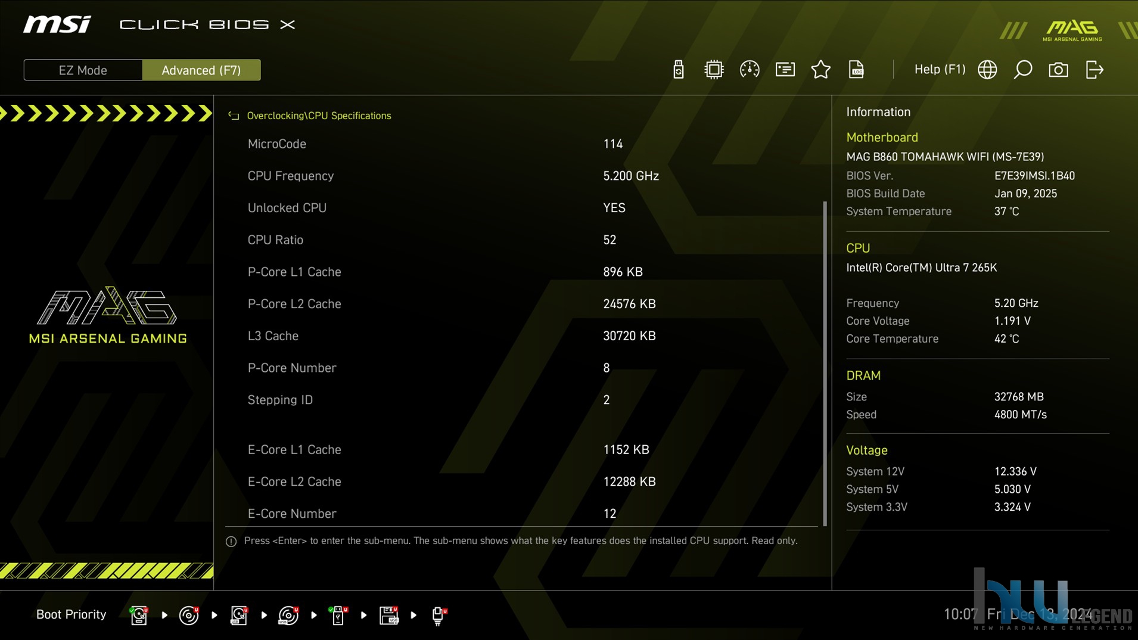The width and height of the screenshot is (1138, 640).
Task: Click the Motherboard heading in Information
Action: coord(882,137)
